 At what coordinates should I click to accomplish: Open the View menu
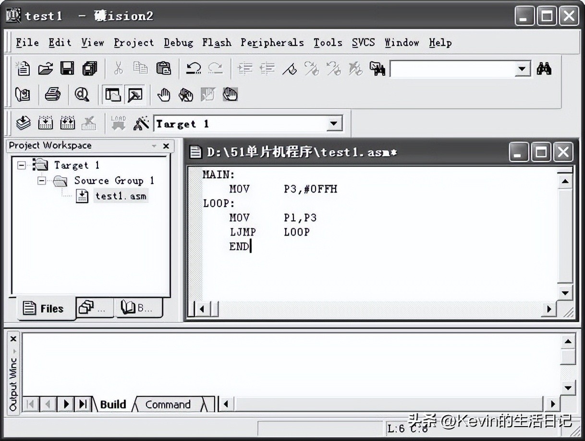click(92, 43)
